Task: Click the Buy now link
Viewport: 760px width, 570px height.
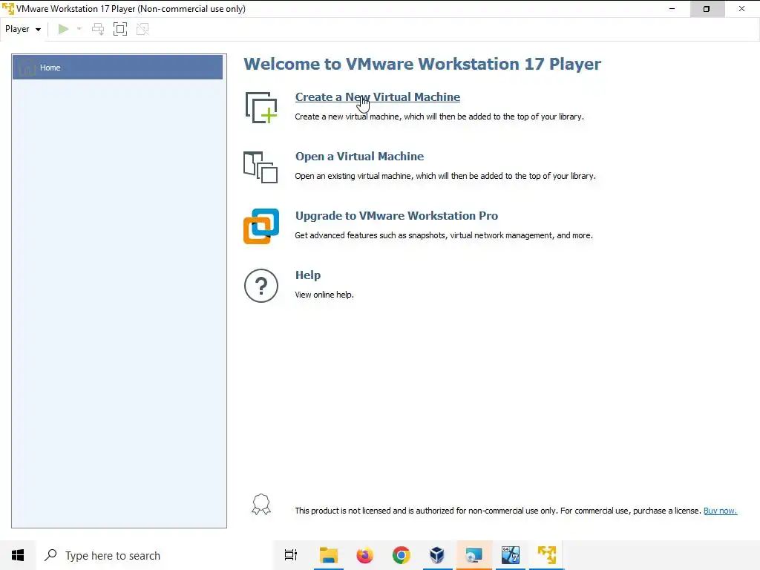Action: pos(720,511)
